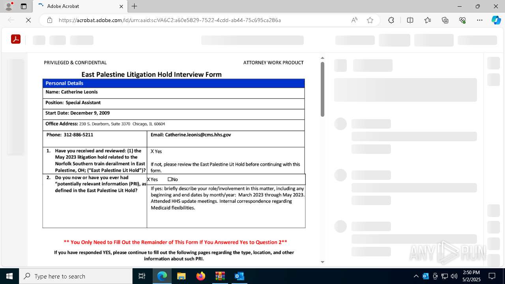Open Copilot sidebar icon
Viewport: 505px width, 284px height.
496,20
